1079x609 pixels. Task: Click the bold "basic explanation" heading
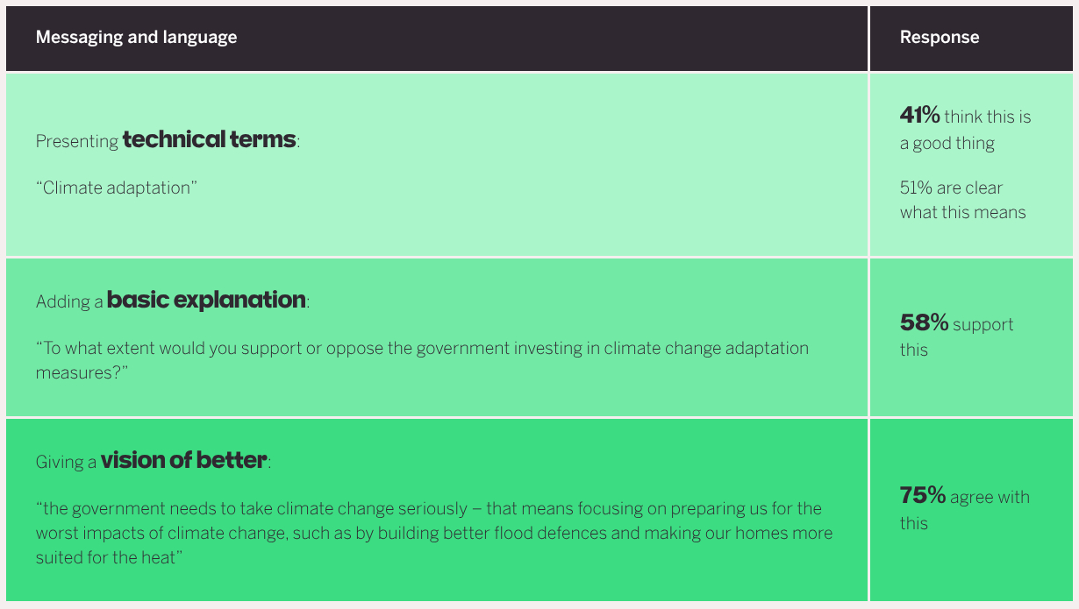click(x=206, y=300)
